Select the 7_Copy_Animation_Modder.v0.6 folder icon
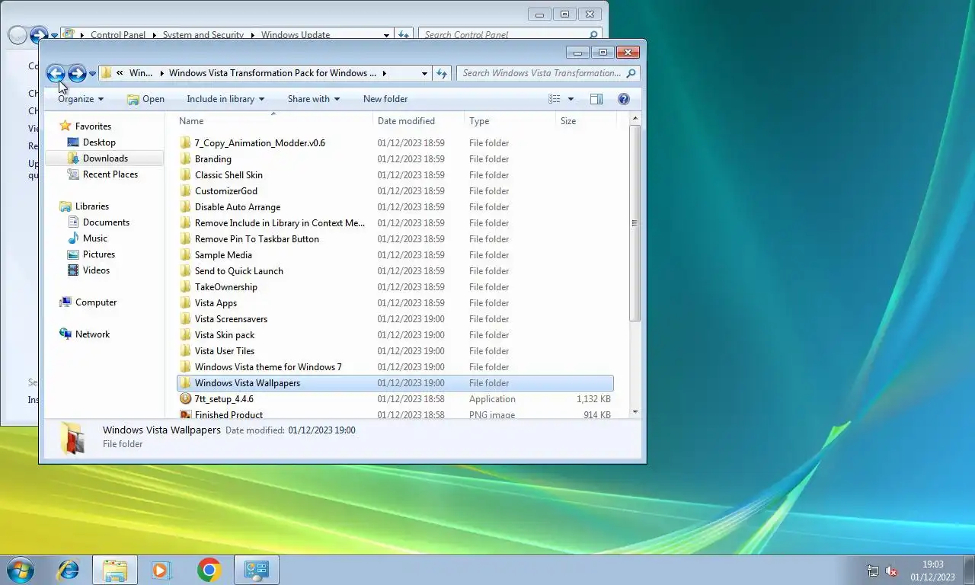Viewport: 975px width, 585px height. point(185,143)
